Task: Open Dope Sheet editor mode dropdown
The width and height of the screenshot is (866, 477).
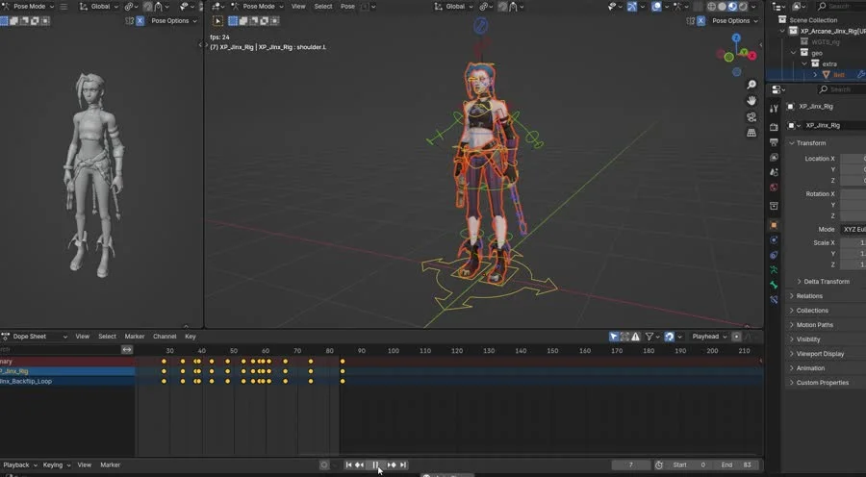Action: [x=35, y=337]
